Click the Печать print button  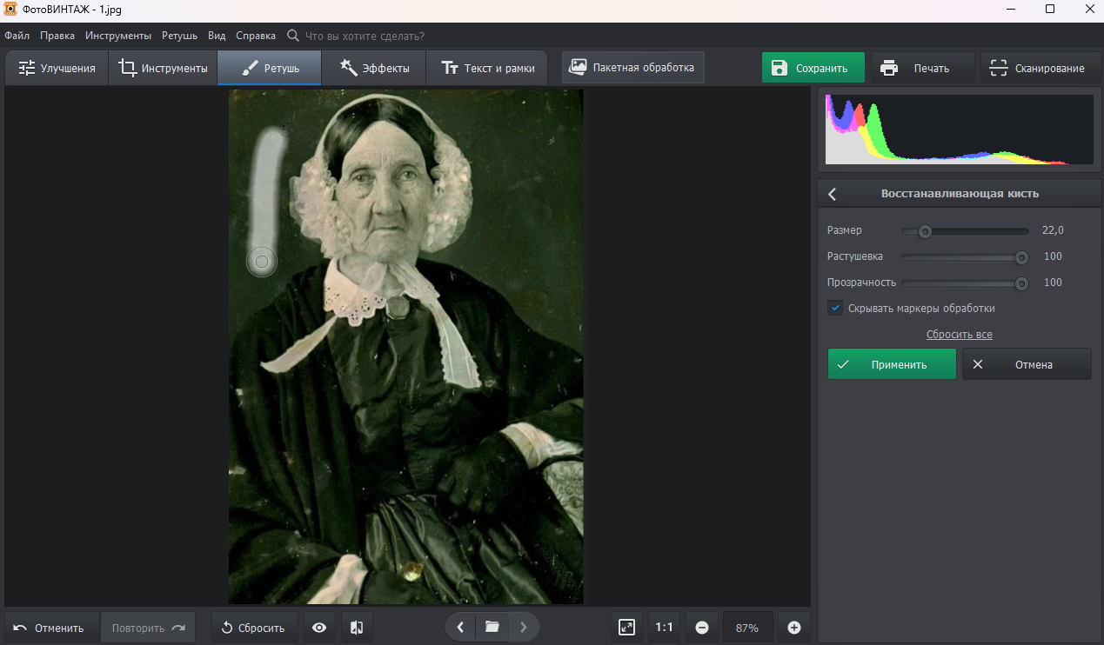(923, 68)
